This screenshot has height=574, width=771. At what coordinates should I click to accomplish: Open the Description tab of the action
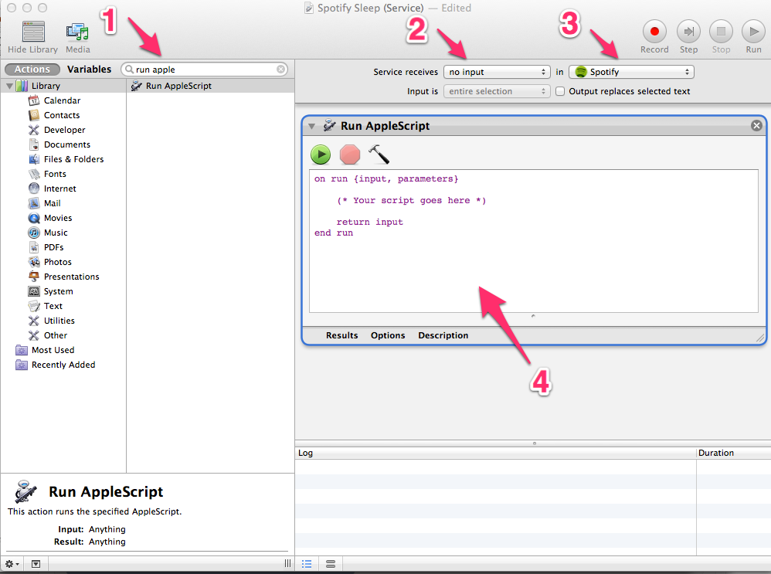pyautogui.click(x=443, y=335)
